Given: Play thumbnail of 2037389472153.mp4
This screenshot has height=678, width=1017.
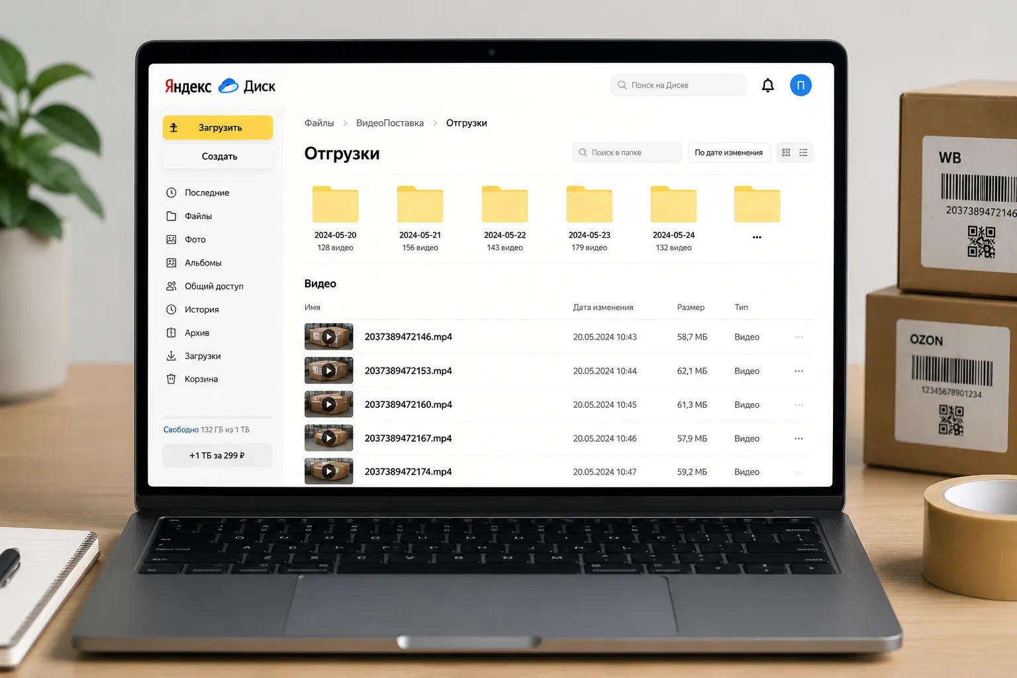Looking at the screenshot, I should [x=328, y=370].
